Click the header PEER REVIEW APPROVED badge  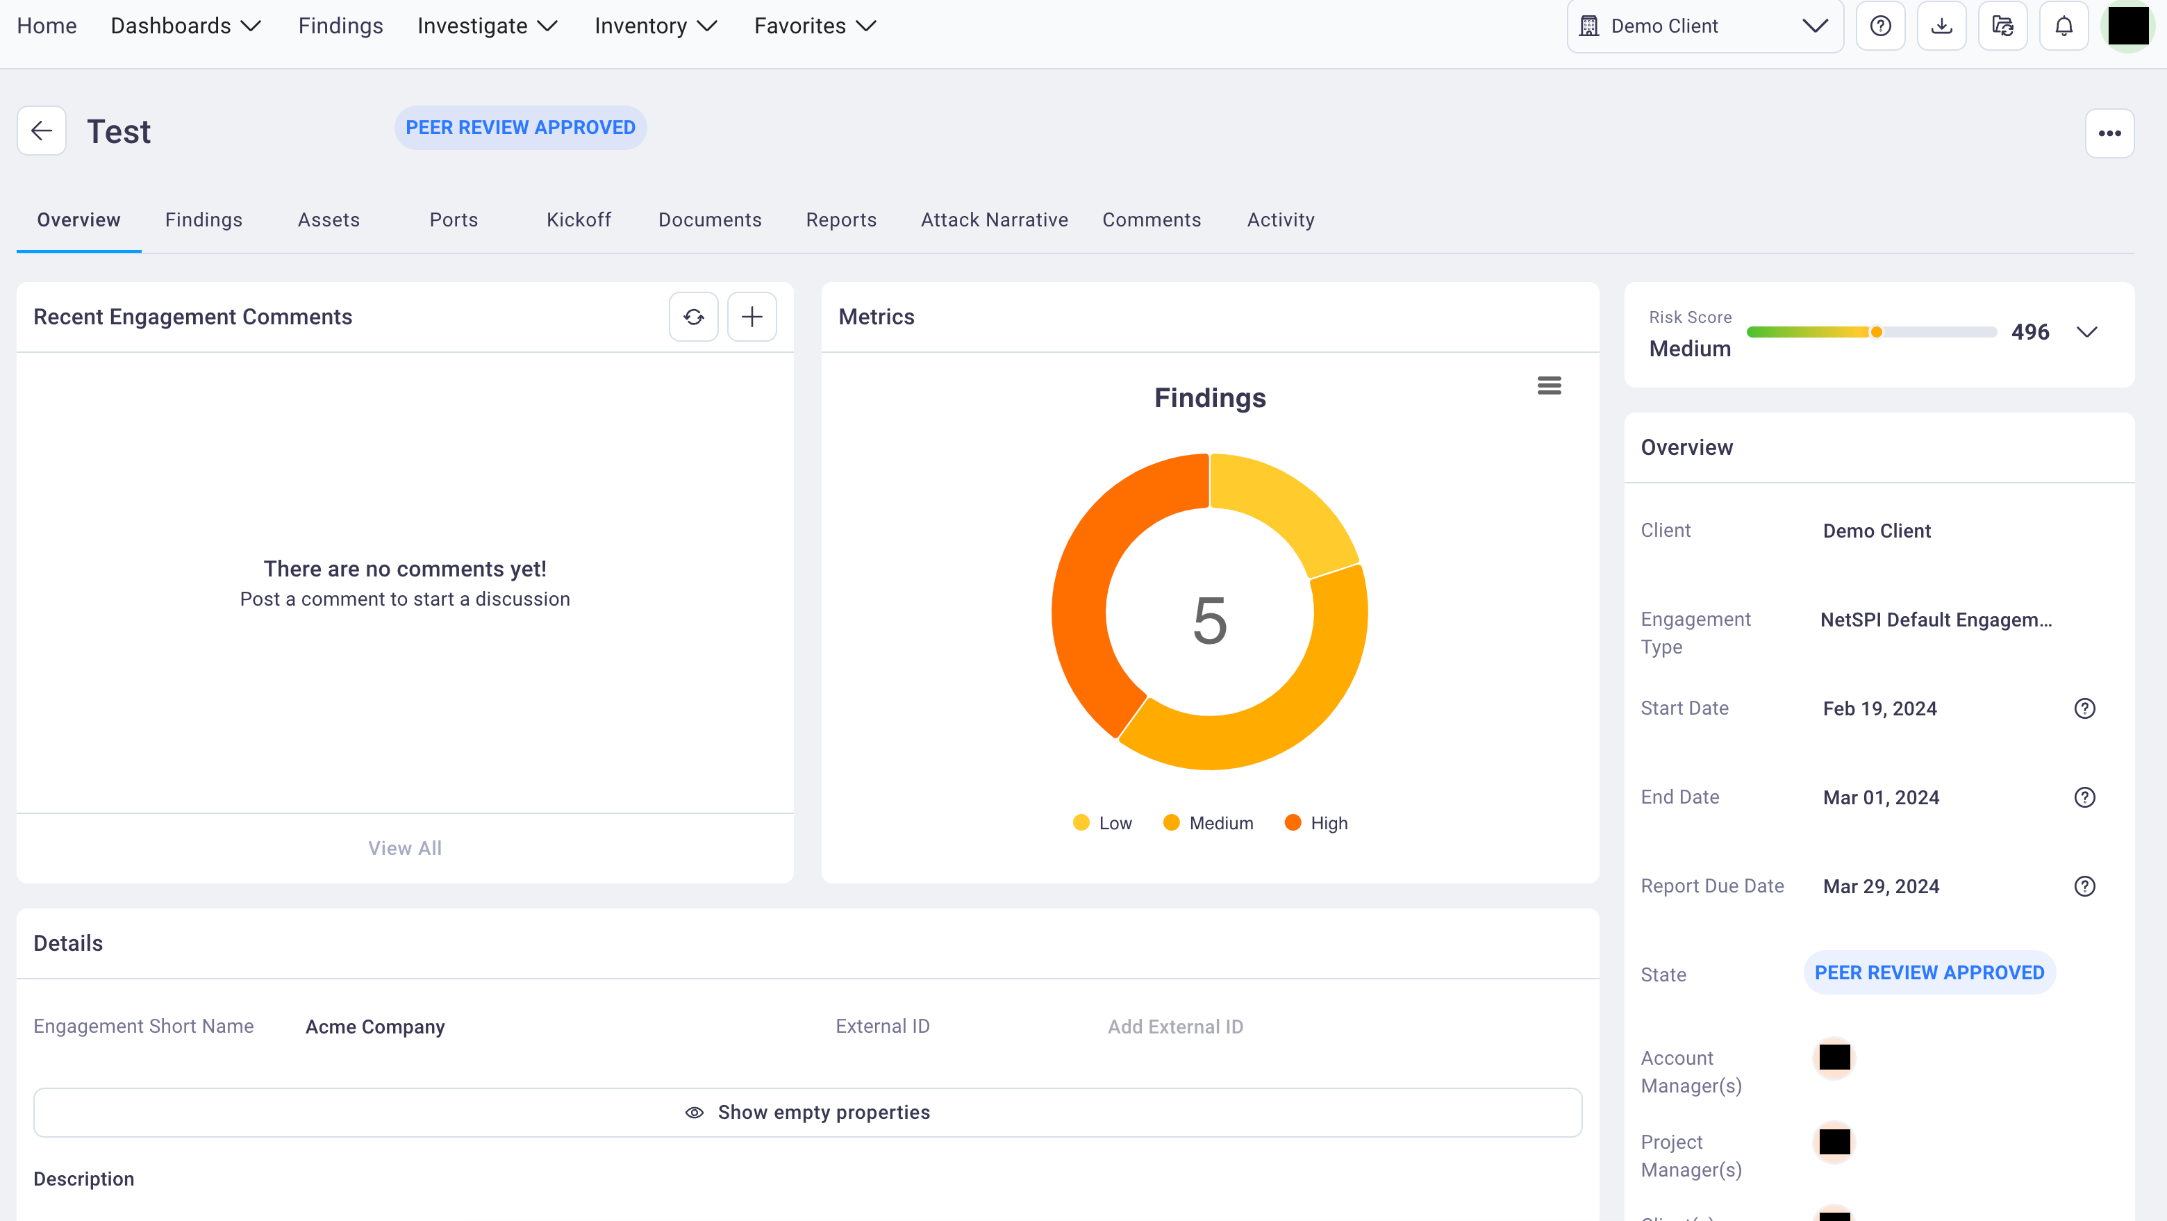tap(520, 127)
